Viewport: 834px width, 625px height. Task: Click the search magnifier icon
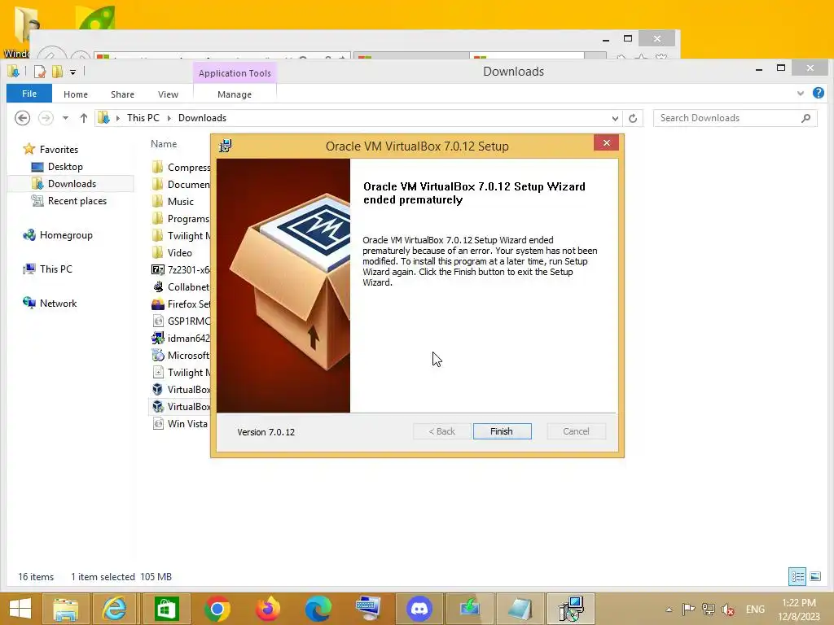point(805,118)
